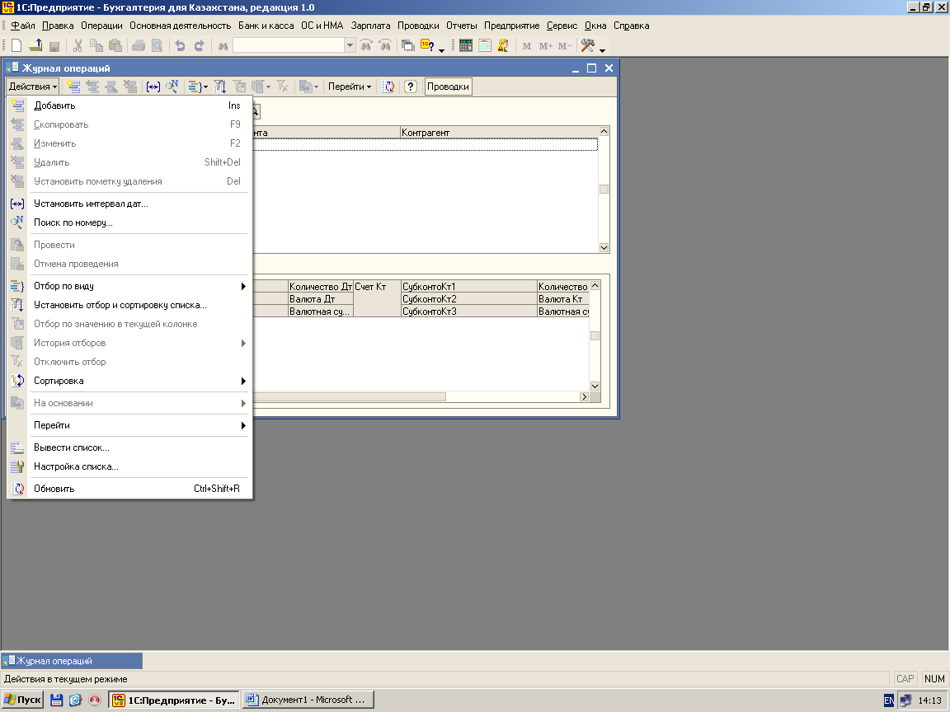
Task: Open the Отчеты menu in menu bar
Action: [462, 26]
